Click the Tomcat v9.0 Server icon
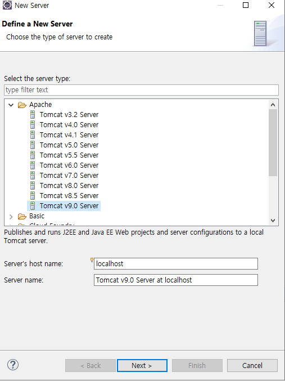This screenshot has height=381, width=285. tap(33, 206)
